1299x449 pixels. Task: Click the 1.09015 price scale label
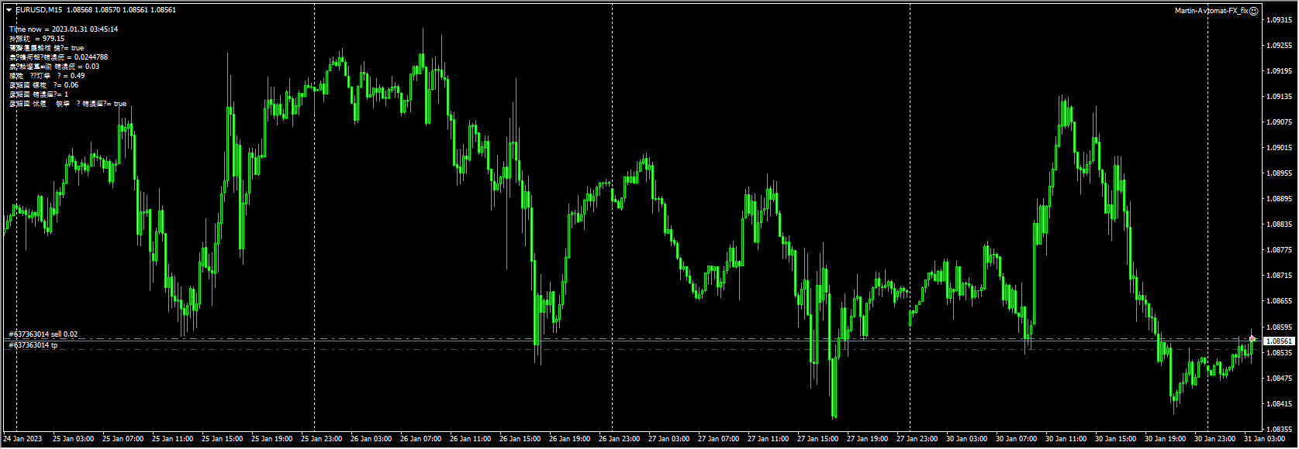click(1280, 148)
